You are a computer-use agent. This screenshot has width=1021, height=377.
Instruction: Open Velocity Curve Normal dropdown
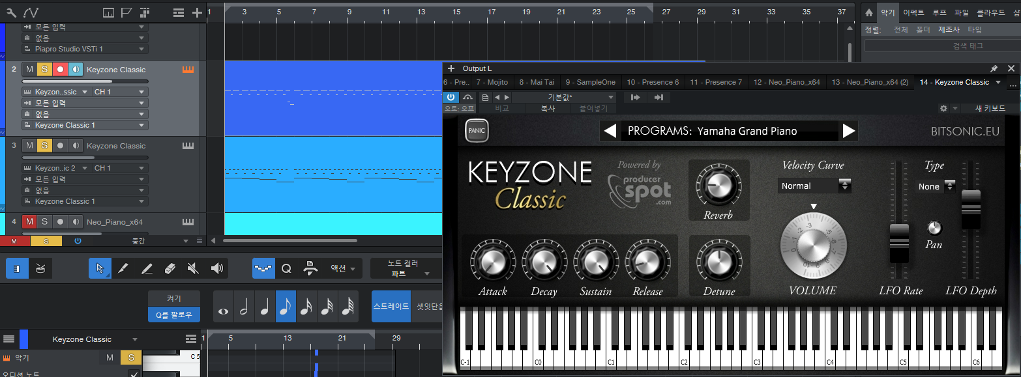(815, 186)
